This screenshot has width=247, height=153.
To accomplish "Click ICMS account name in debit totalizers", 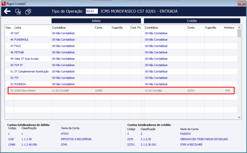I will 64,144.
